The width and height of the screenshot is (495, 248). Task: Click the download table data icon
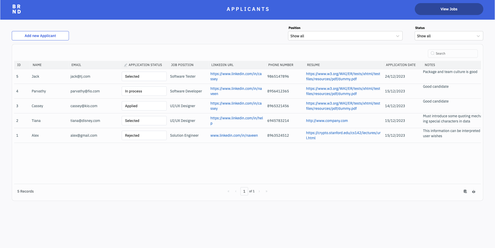(465, 192)
